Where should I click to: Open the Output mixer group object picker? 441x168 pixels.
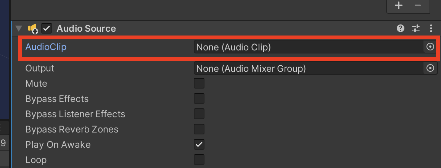[x=430, y=68]
